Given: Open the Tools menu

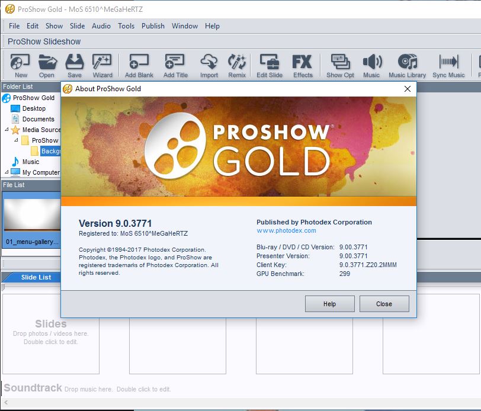Looking at the screenshot, I should [x=126, y=26].
